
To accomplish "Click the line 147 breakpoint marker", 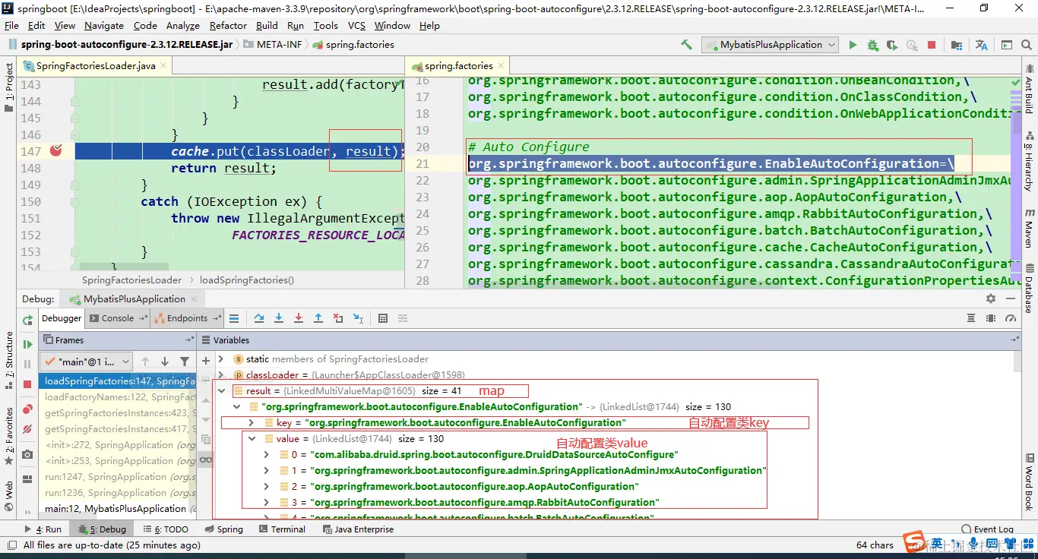I will 55,150.
